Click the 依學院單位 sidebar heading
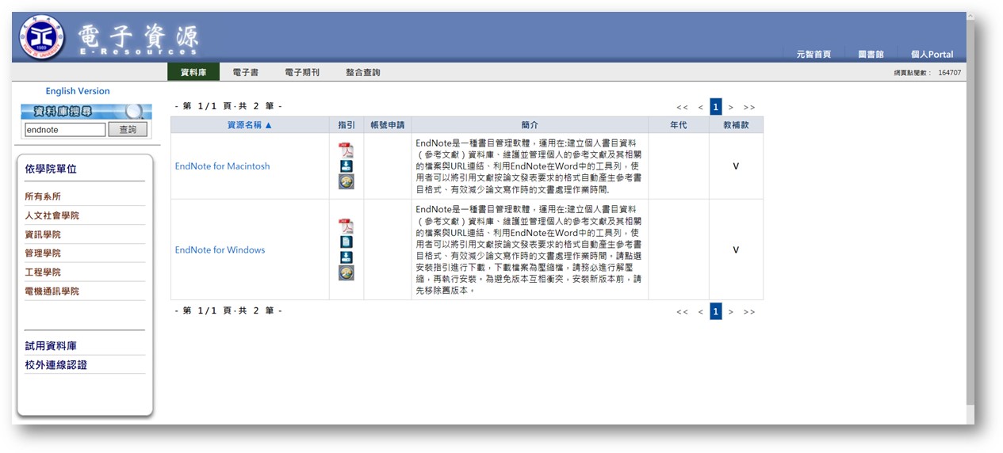1003x453 pixels. coord(51,169)
